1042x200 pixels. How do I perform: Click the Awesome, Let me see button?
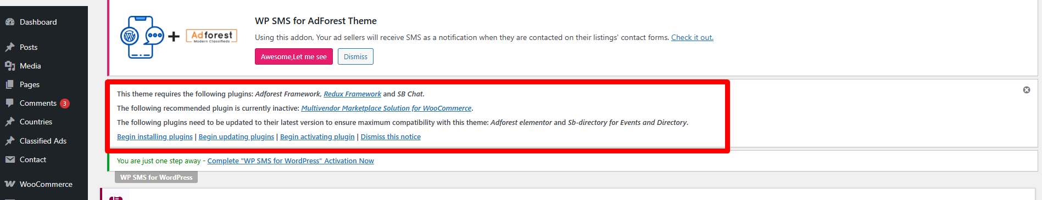tap(294, 56)
